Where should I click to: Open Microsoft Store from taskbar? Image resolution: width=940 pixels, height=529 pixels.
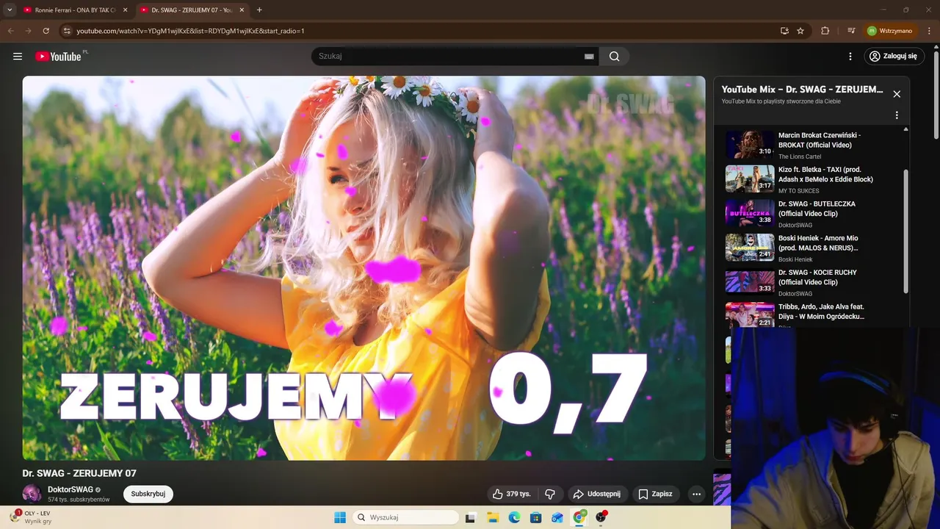[535, 517]
